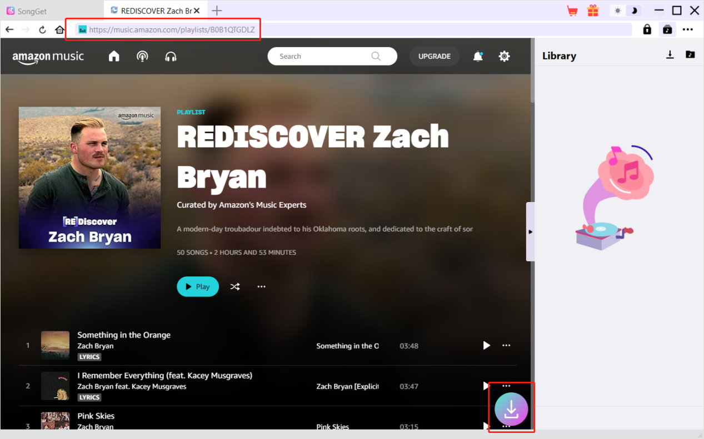Open playlist more options menu
Viewport: 704px width, 439px height.
(261, 286)
